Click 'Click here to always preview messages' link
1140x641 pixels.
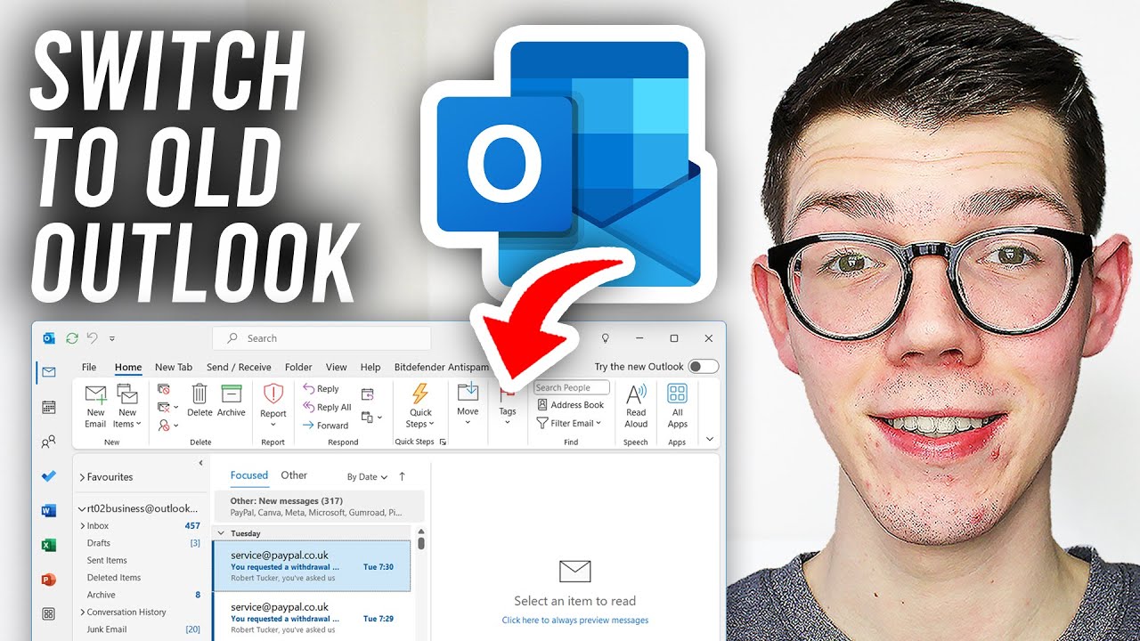tap(575, 621)
